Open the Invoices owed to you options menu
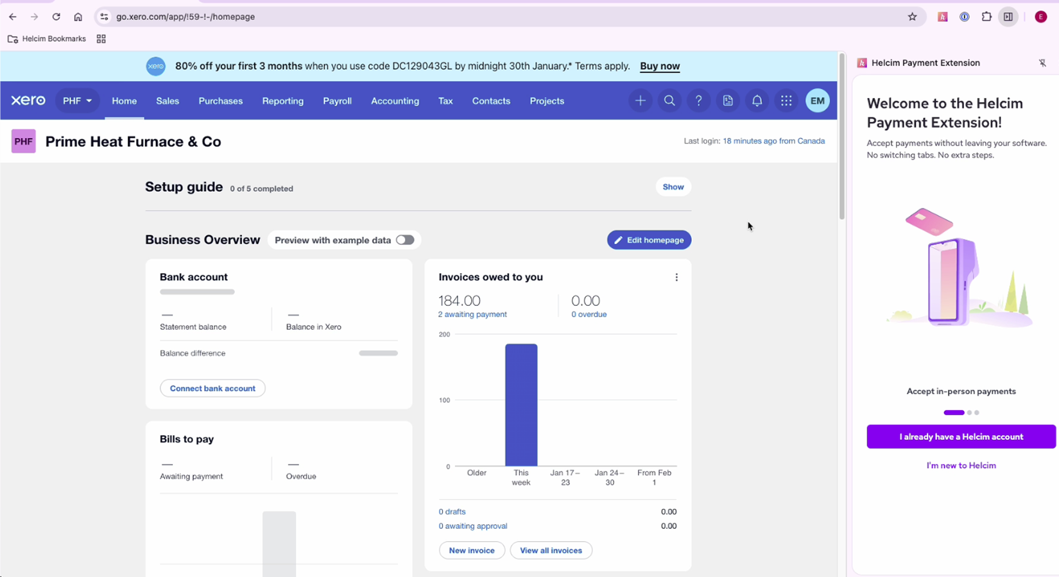This screenshot has height=577, width=1059. pos(676,278)
